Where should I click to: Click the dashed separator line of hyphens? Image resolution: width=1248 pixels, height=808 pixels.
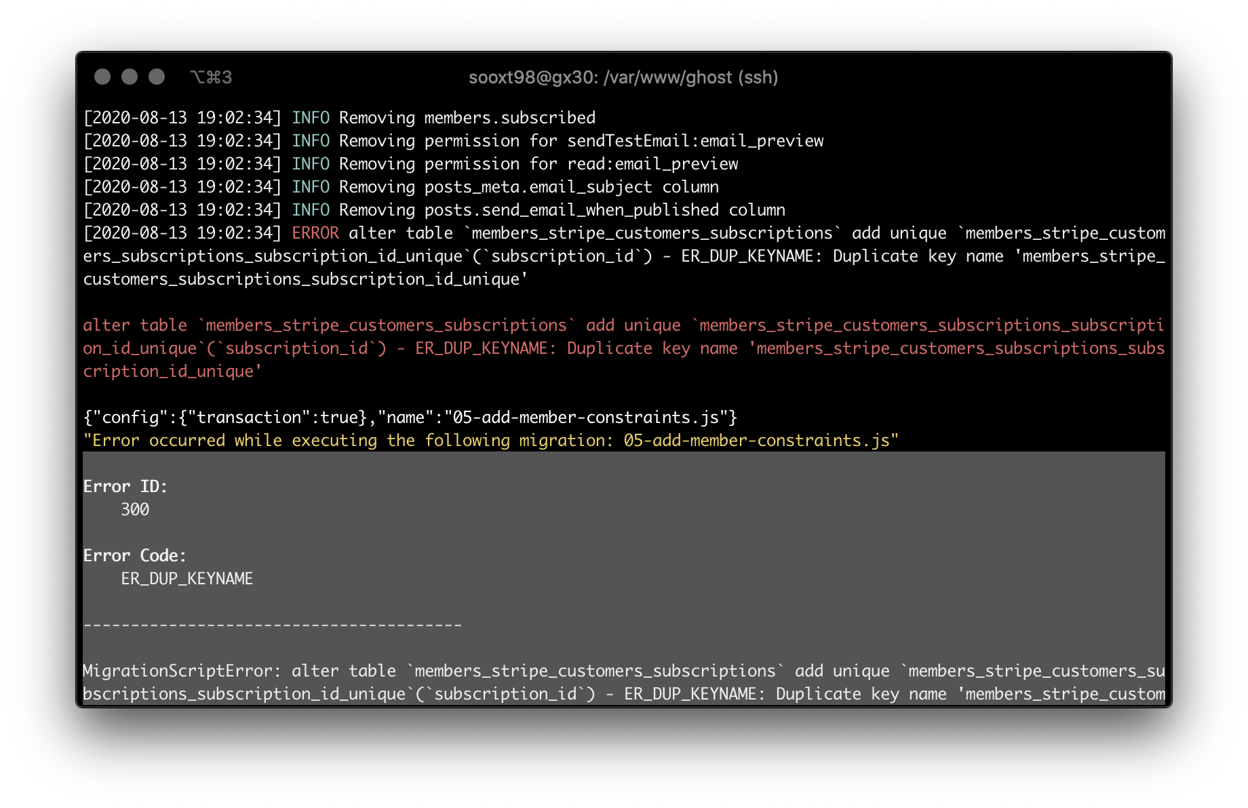pyautogui.click(x=273, y=625)
